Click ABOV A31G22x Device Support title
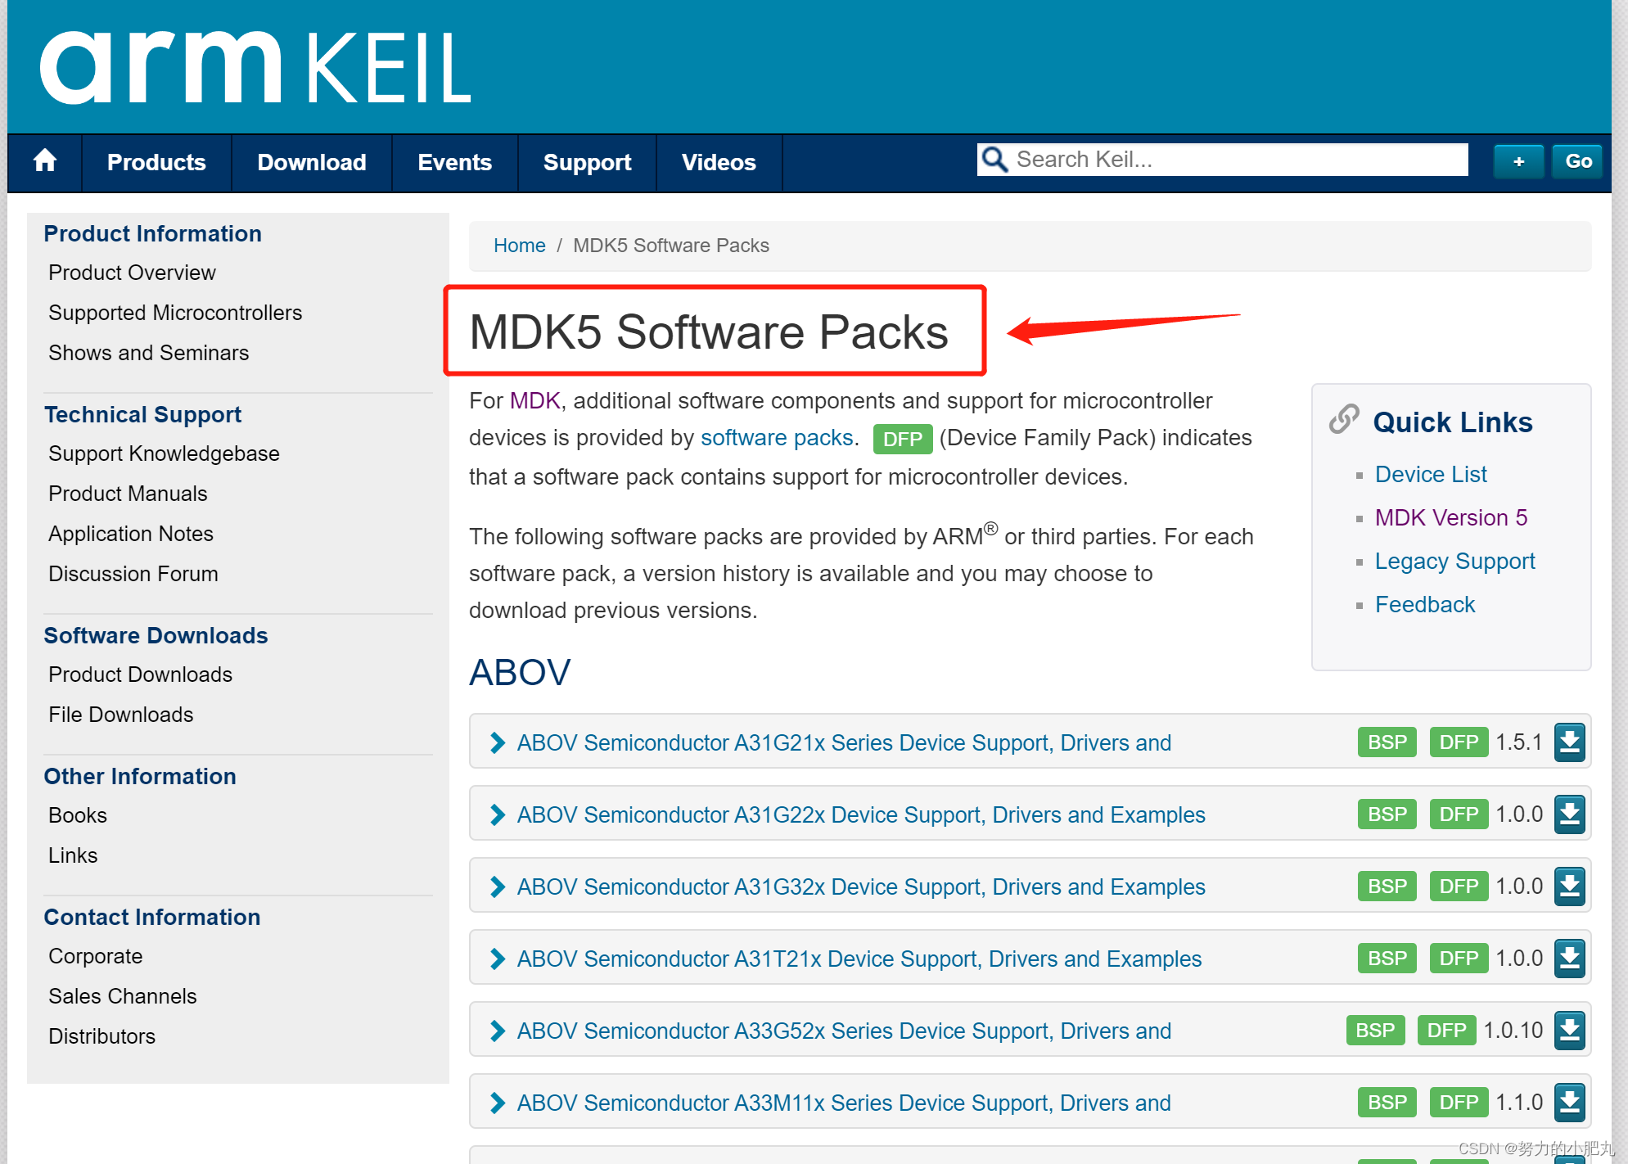Viewport: 1628px width, 1164px height. (861, 814)
